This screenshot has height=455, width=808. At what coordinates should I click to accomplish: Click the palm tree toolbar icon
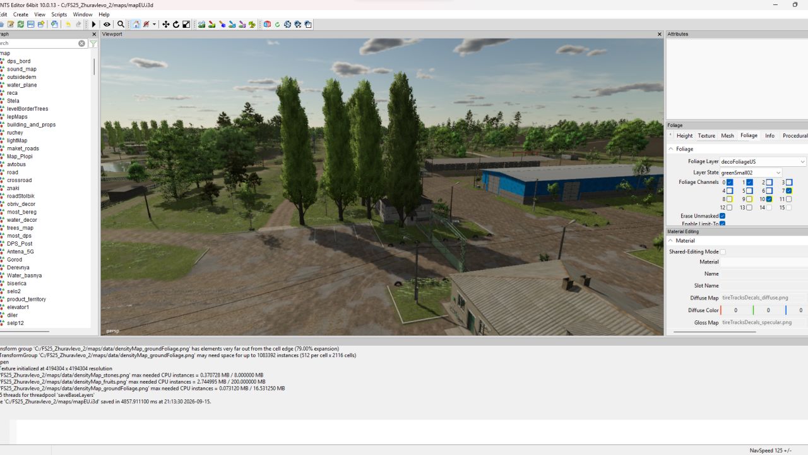click(x=252, y=25)
